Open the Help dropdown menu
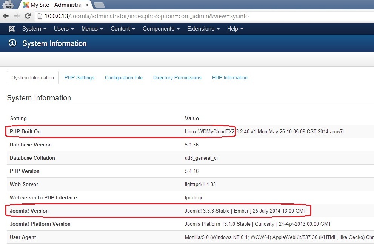Image resolution: width=374 pixels, height=245 pixels. (235, 29)
